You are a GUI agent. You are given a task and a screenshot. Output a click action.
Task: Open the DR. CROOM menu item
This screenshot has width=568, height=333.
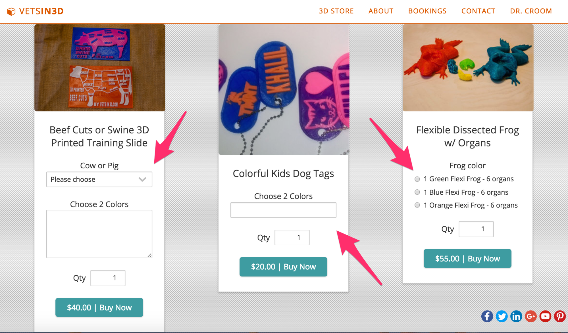coord(531,11)
